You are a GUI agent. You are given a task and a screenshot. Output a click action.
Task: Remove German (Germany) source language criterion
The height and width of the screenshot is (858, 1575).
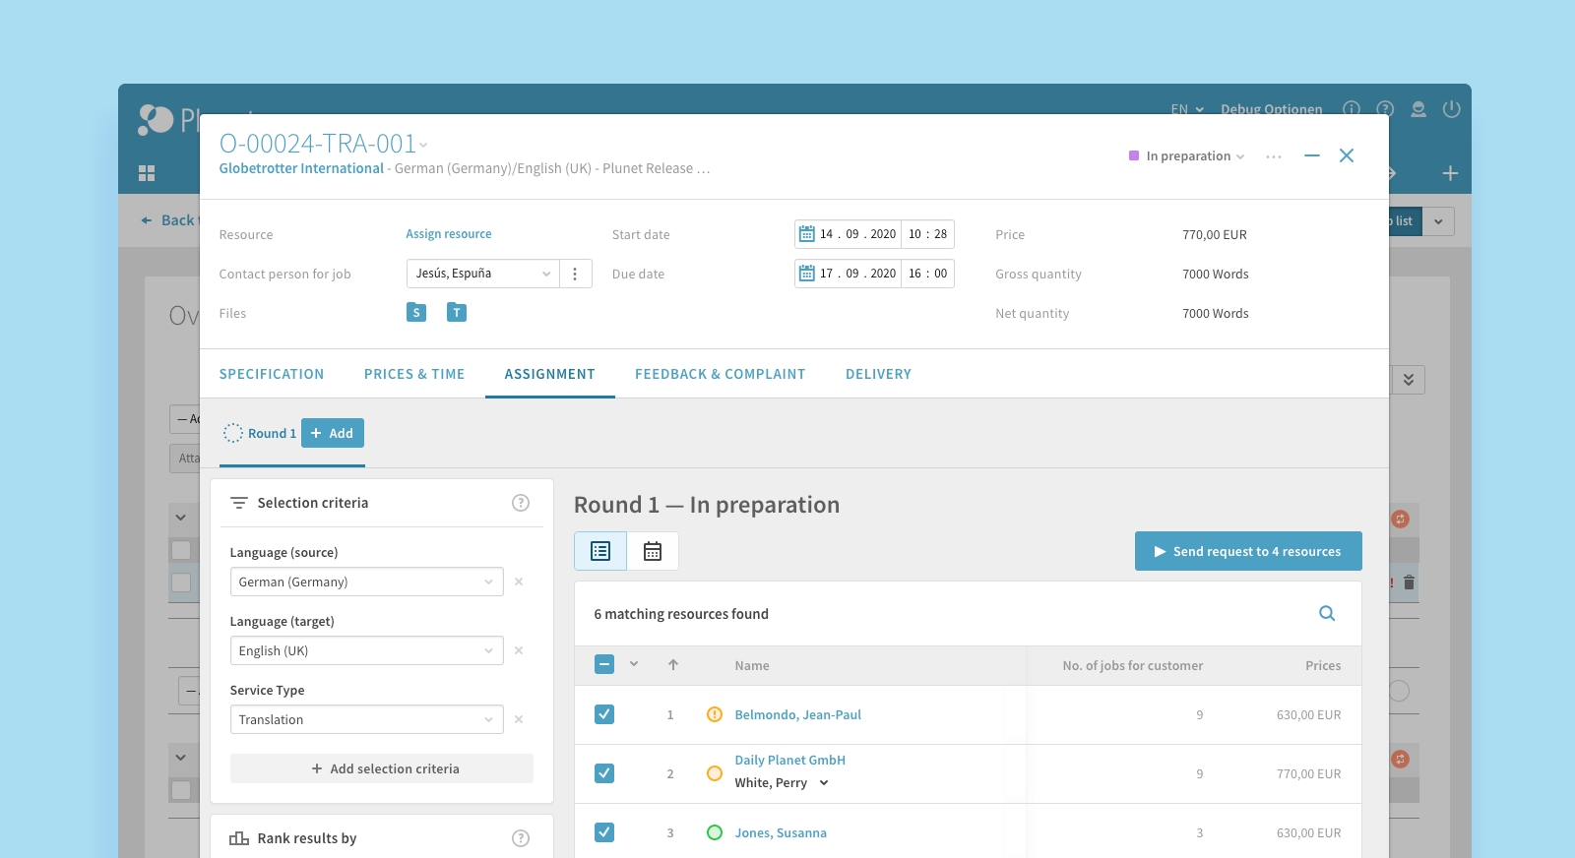coord(519,582)
